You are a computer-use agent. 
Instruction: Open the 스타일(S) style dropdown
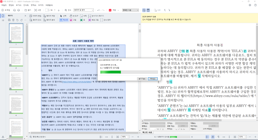[157, 123]
